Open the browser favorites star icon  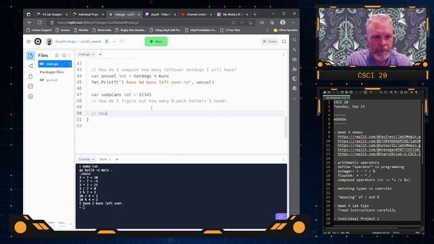pyautogui.click(x=262, y=22)
